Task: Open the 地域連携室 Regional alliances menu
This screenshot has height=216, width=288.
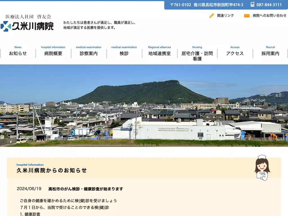Action: point(159,51)
